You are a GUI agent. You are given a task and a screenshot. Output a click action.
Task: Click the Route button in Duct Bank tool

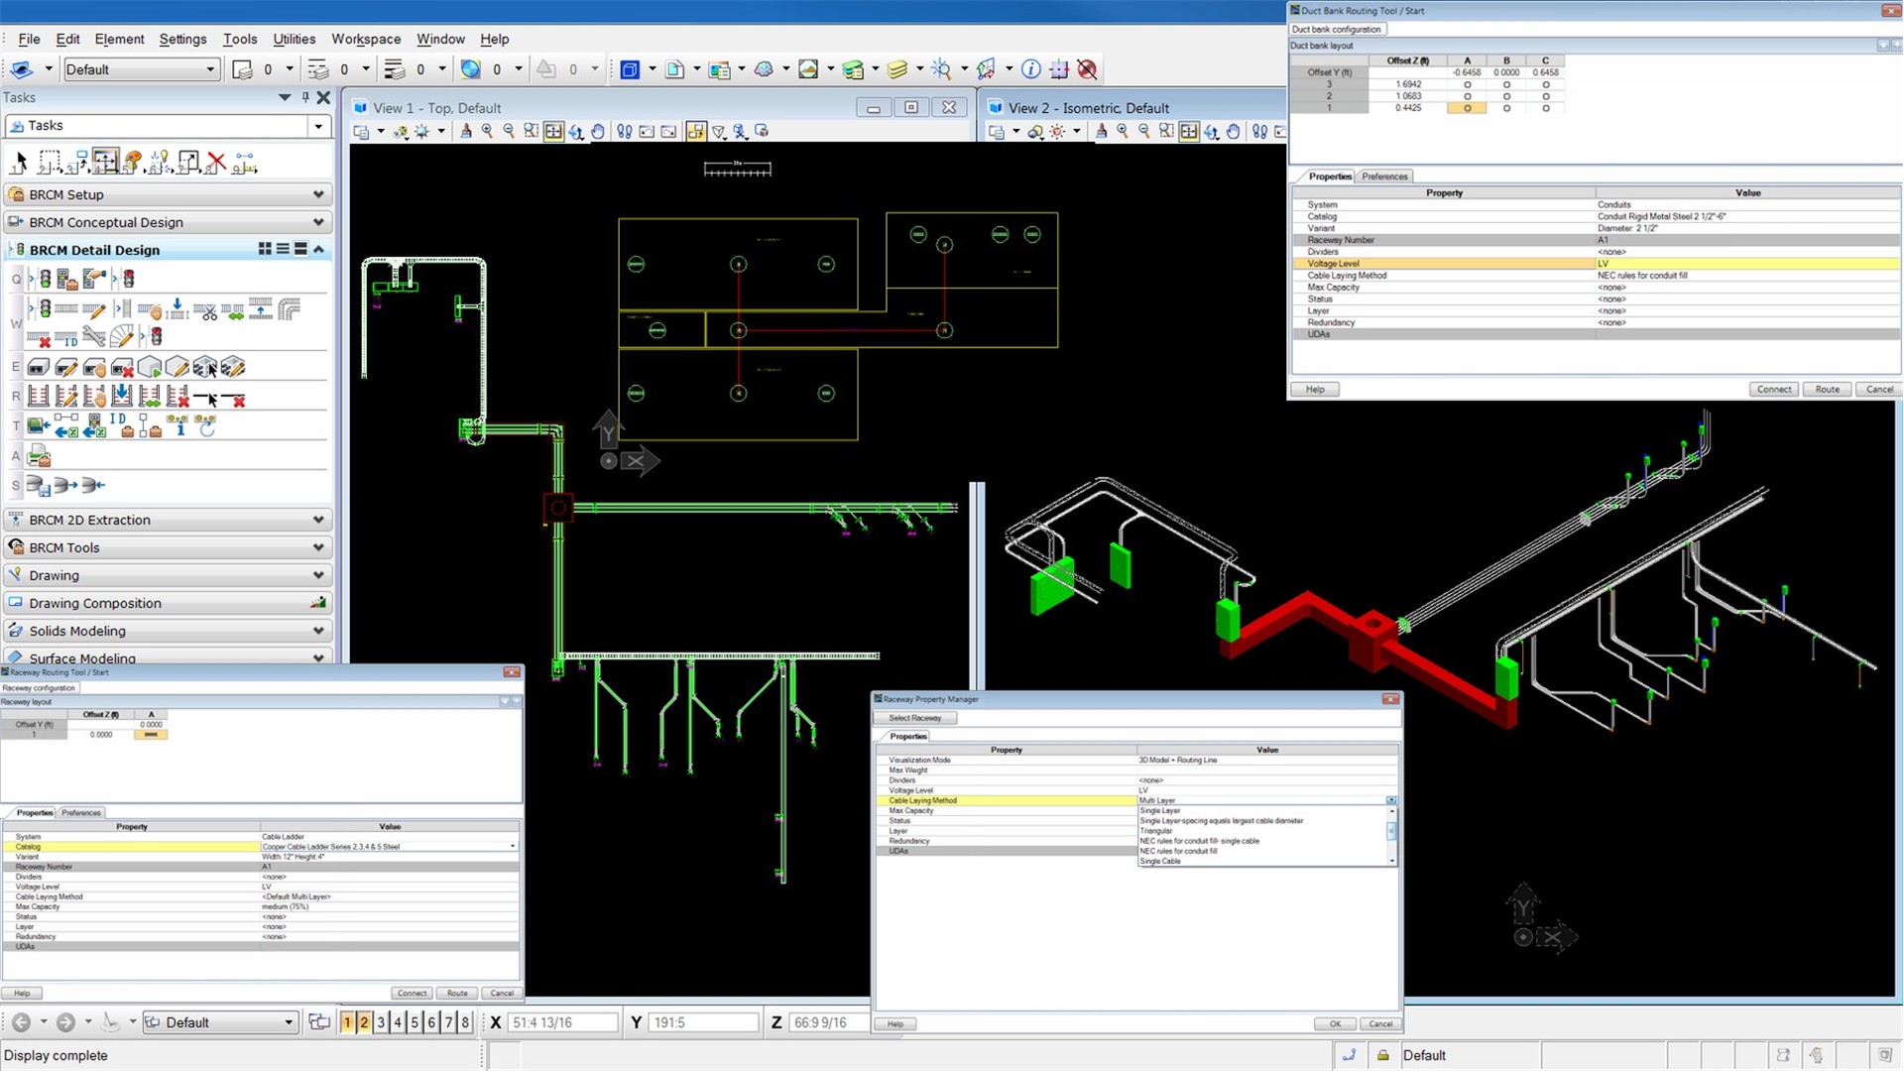click(1826, 389)
